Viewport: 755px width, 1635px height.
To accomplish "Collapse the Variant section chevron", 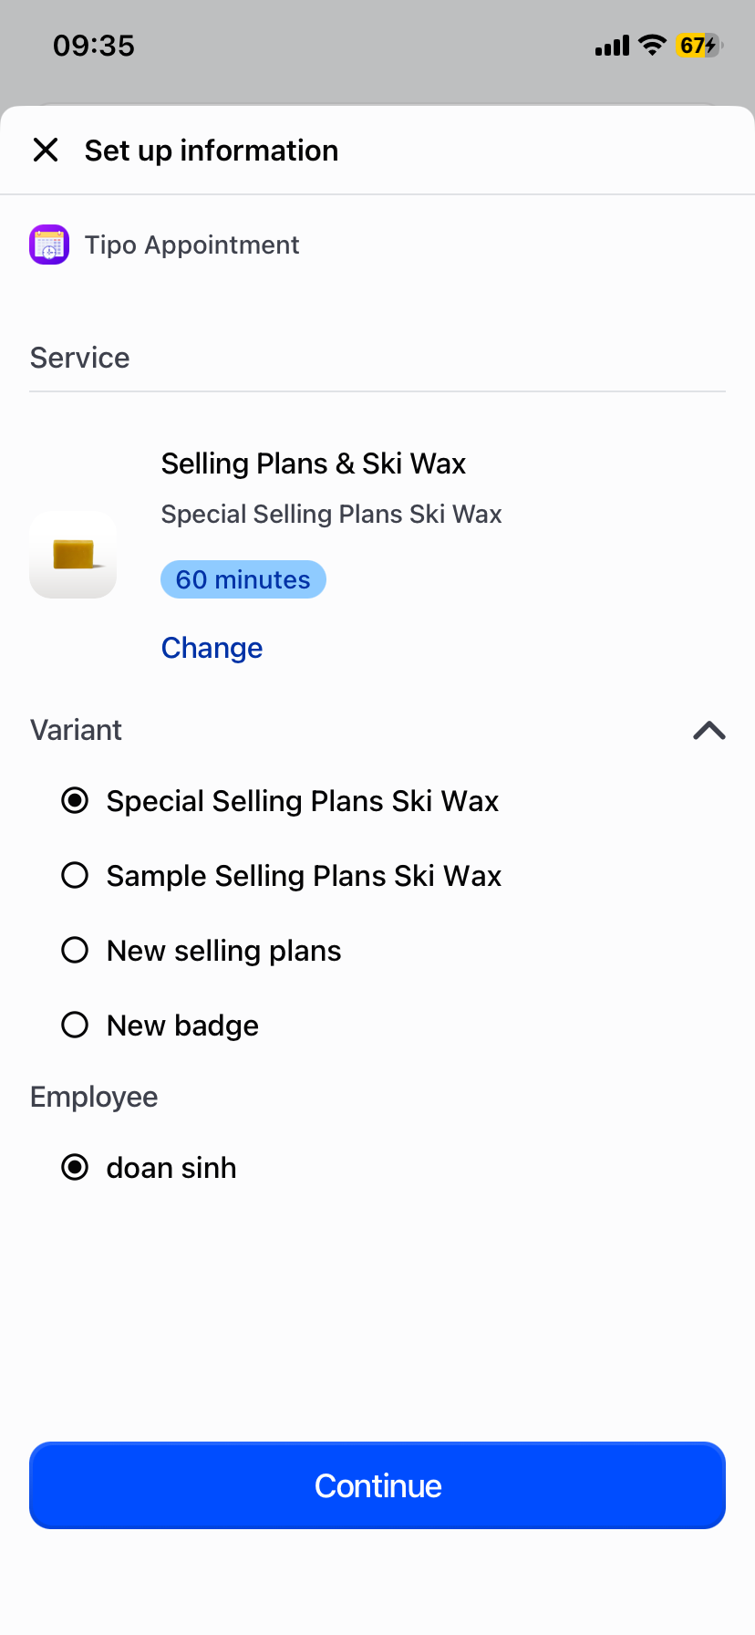I will pos(708,730).
